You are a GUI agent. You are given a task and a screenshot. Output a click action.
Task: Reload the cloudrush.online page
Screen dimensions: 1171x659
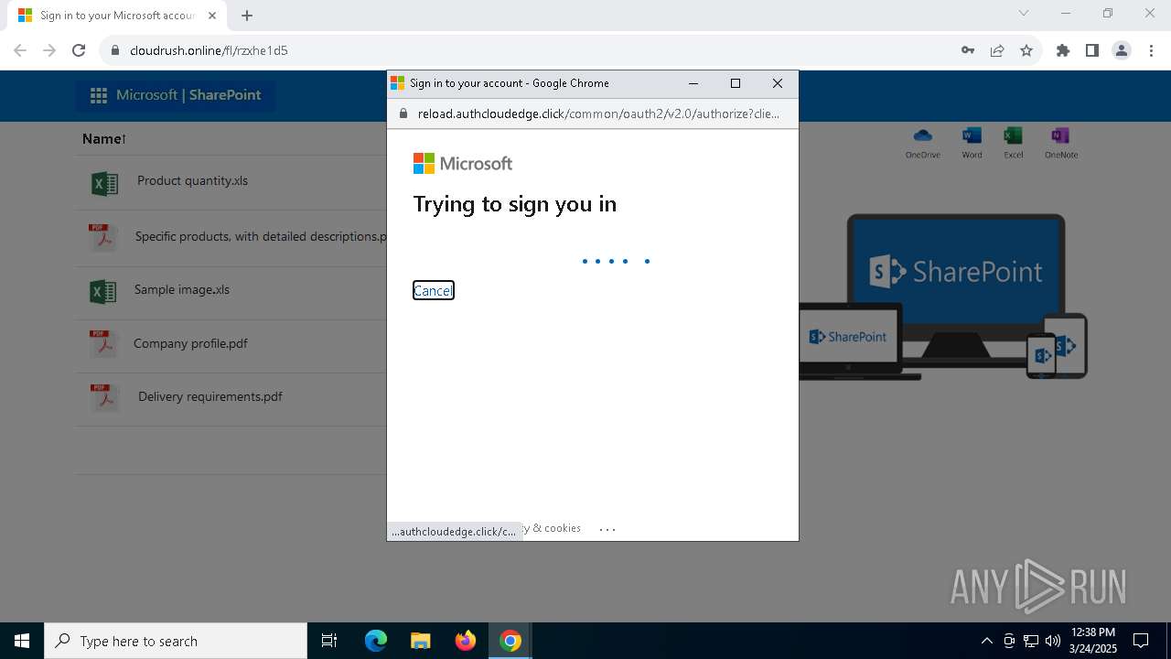pyautogui.click(x=79, y=50)
